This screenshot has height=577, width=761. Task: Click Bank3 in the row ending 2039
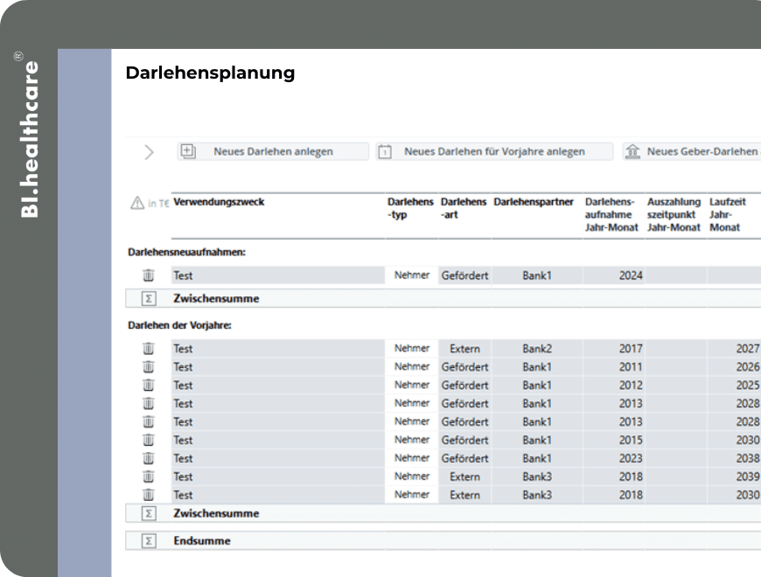point(537,477)
